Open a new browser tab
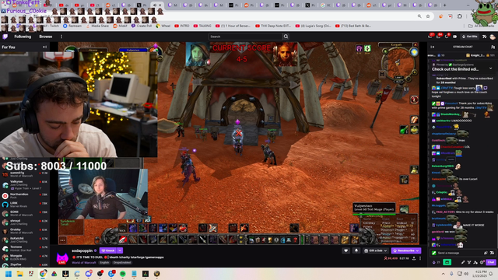The image size is (498, 280). coord(444,5)
